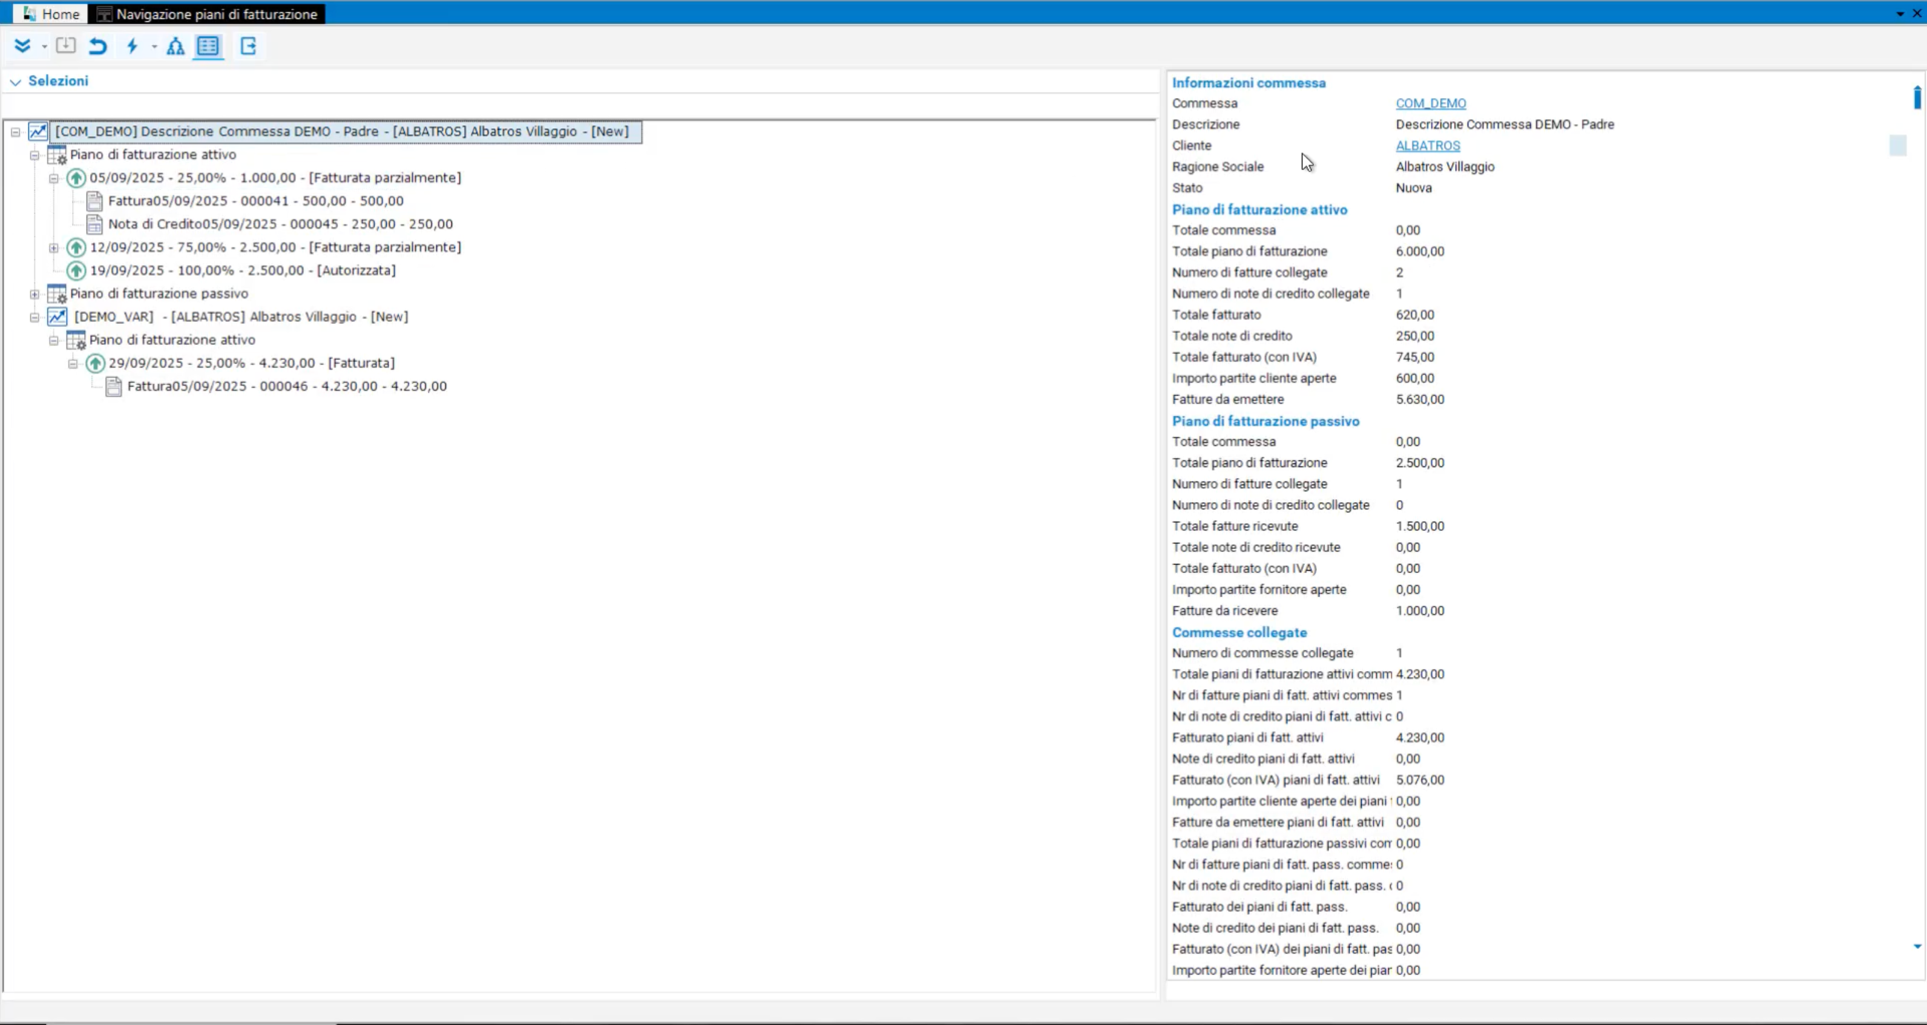Click document icon of Nota di Credito 000045

95,224
